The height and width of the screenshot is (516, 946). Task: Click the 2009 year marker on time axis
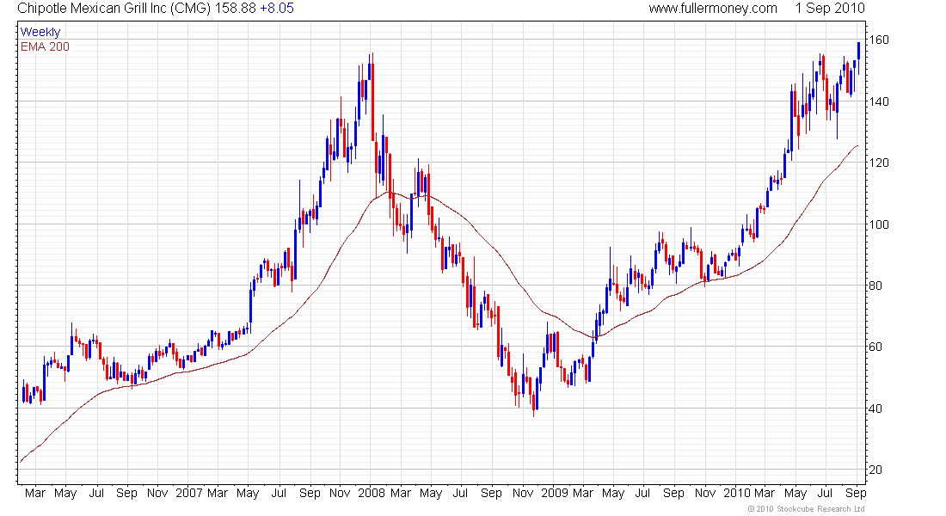(555, 493)
